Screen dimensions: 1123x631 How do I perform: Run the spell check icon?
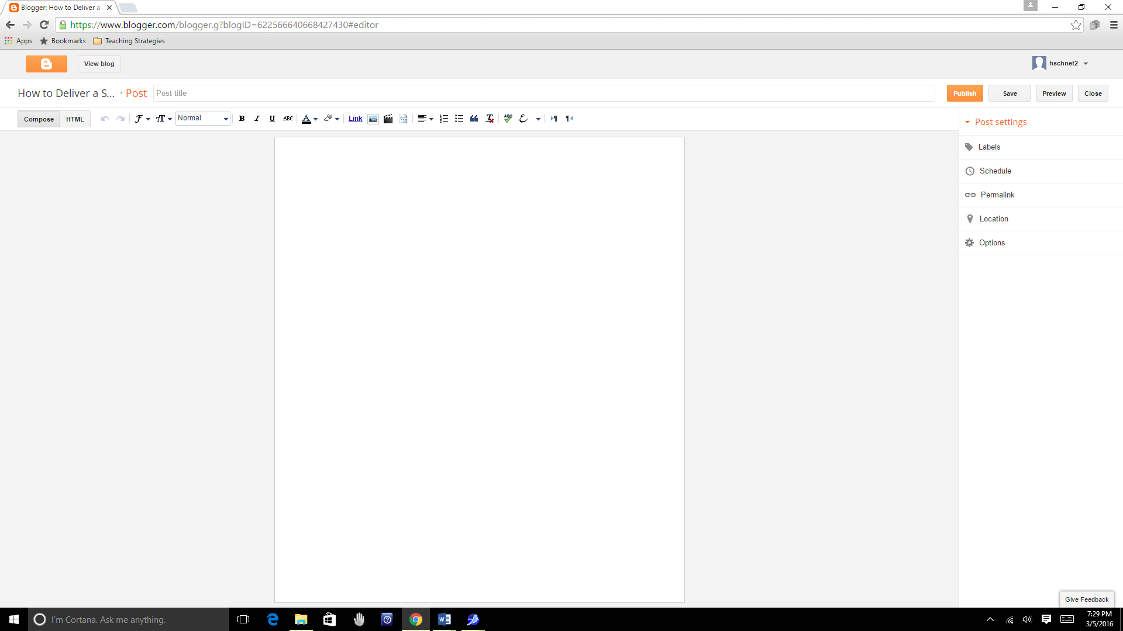pos(508,119)
